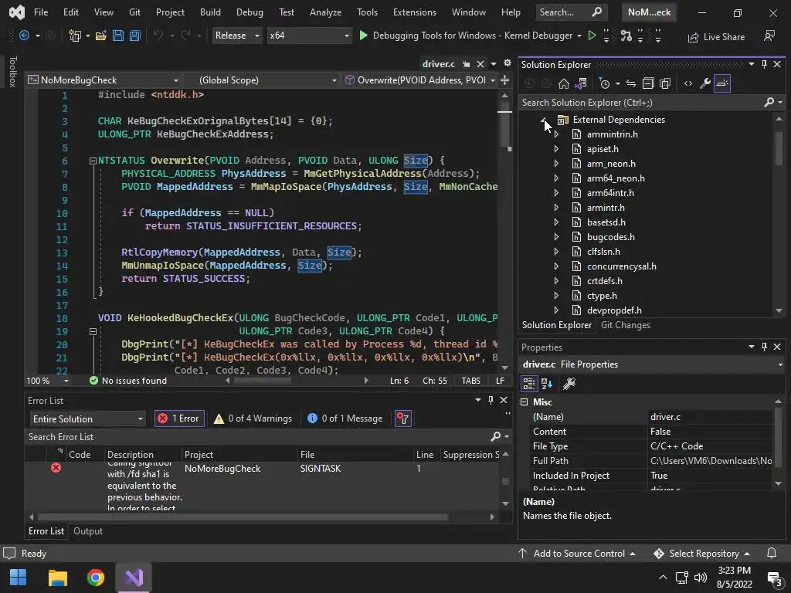Toggle Show All Files in Solution Explorer
The image size is (791, 593).
(x=665, y=83)
